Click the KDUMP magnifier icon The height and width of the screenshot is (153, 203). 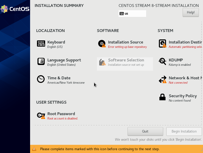coord(162,61)
